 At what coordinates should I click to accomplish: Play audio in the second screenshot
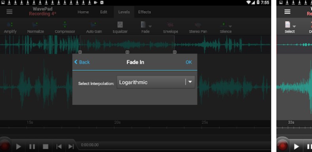click(296, 146)
